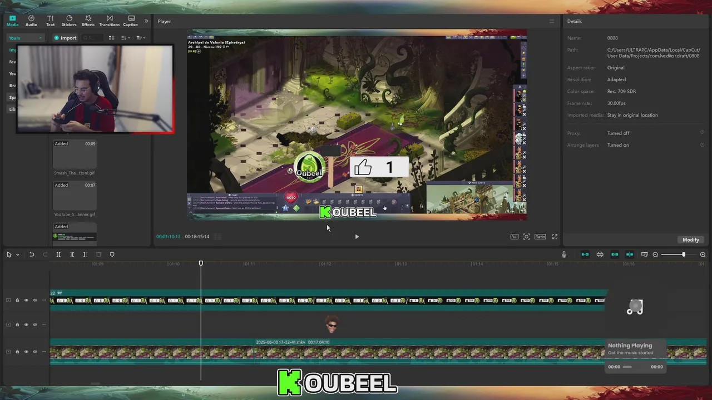Toggle auto snapping

[600, 254]
